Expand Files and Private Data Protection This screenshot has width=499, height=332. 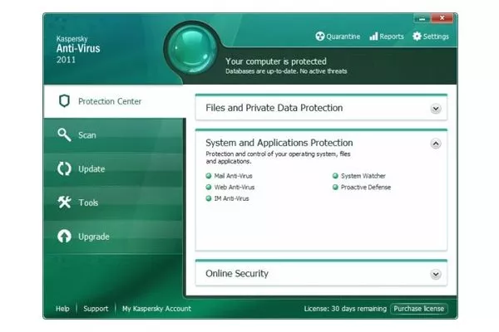435,109
